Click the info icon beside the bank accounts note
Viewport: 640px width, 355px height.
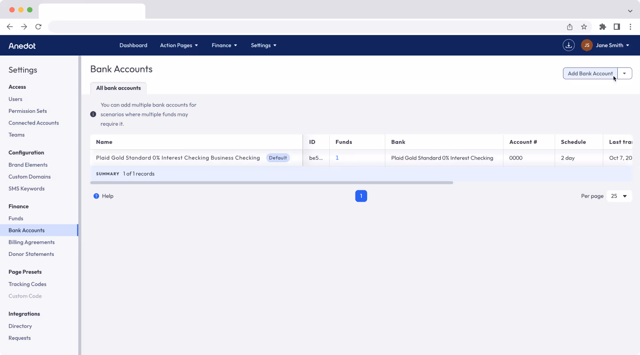point(93,114)
